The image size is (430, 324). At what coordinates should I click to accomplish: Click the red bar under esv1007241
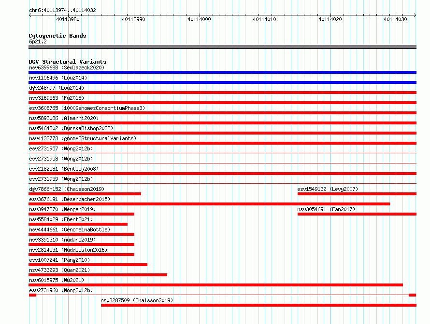tap(88, 265)
